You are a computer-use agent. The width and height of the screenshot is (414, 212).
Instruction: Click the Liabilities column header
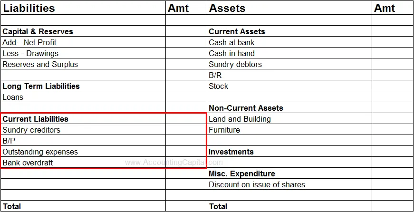click(x=29, y=8)
